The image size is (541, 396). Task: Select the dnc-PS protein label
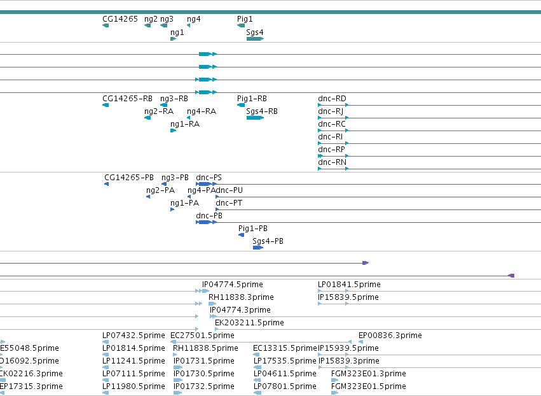click(209, 178)
